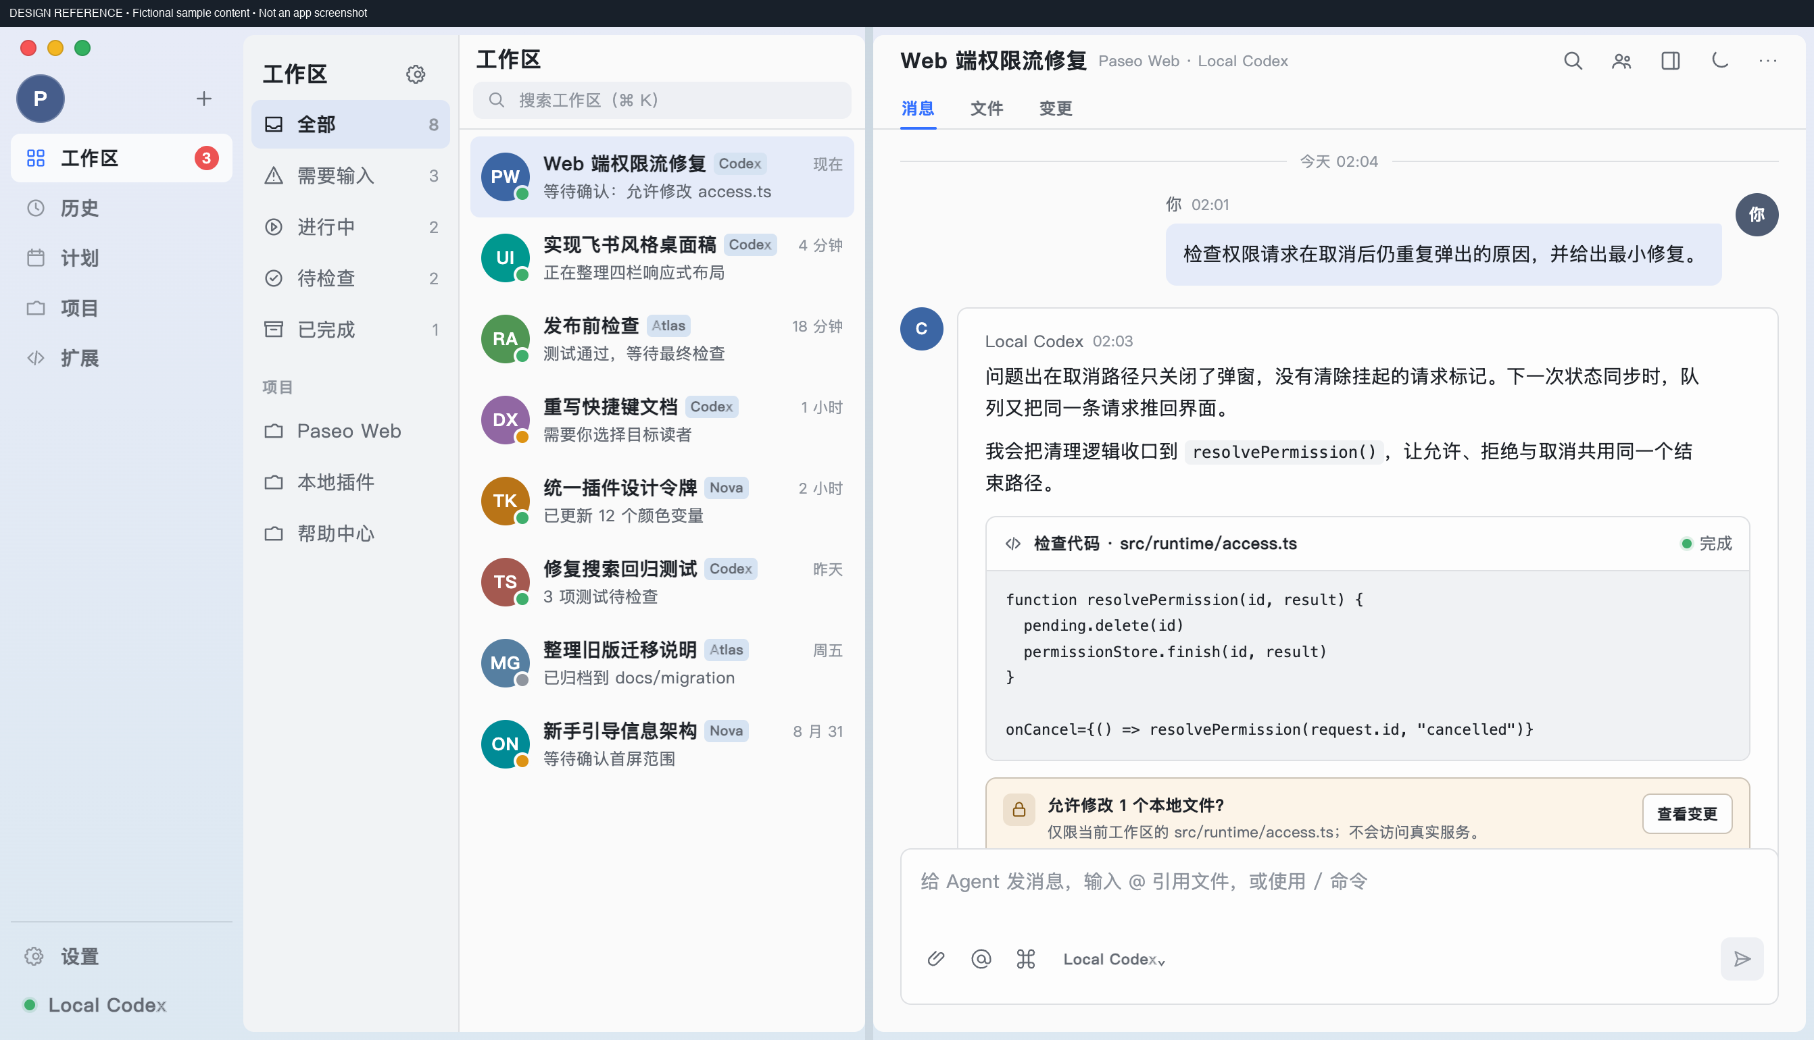The height and width of the screenshot is (1040, 1814).
Task: Open the 统一插件设计令牌 conversation
Action: [x=662, y=500]
